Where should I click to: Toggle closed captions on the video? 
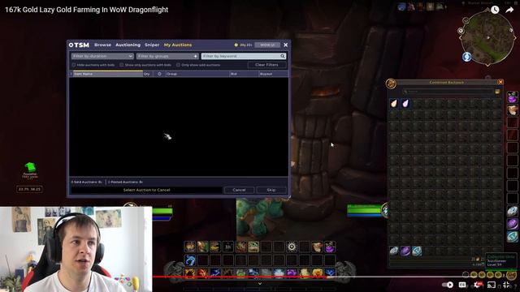pyautogui.click(x=462, y=285)
